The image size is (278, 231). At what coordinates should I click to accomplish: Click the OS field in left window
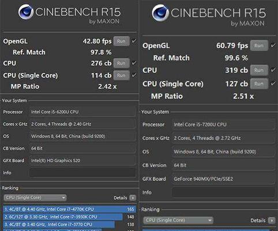82,136
